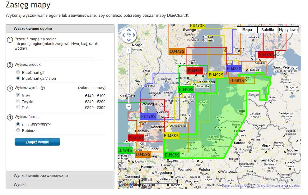Image resolution: width=308 pixels, height=195 pixels.
Task: Click the EU505S chart region label
Action: tap(172, 155)
